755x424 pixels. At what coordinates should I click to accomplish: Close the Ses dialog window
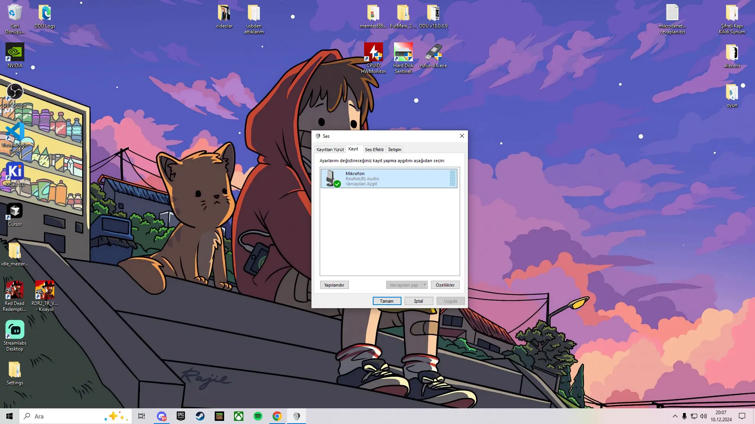click(x=462, y=136)
